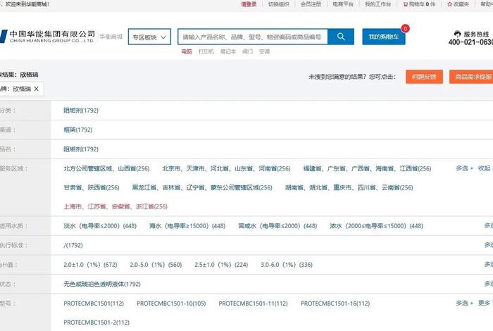Open the 专区板块 dropdown selector
Image resolution: width=493 pixels, height=331 pixels.
(x=149, y=37)
